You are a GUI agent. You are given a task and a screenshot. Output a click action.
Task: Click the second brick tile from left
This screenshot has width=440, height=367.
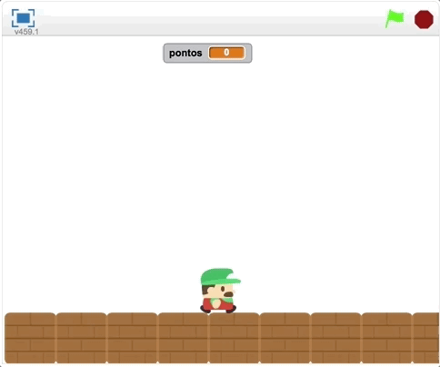[x=81, y=338]
